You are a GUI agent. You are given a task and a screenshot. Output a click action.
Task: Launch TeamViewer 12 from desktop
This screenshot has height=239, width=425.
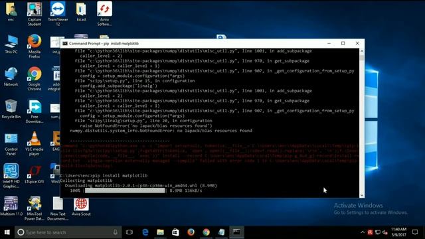tap(58, 13)
